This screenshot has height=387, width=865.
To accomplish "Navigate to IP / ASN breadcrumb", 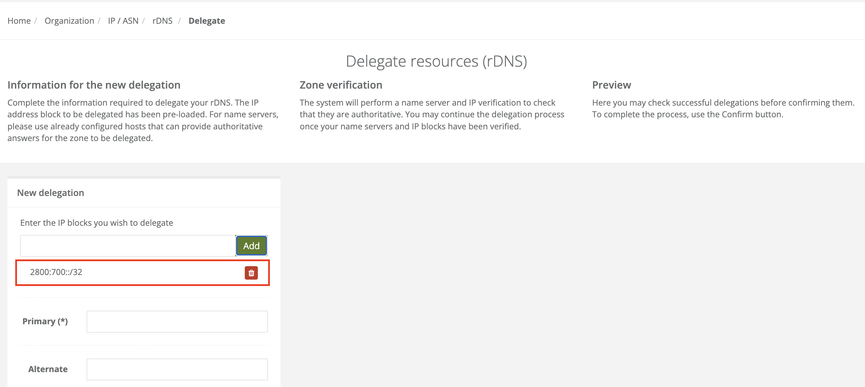I will coord(123,21).
